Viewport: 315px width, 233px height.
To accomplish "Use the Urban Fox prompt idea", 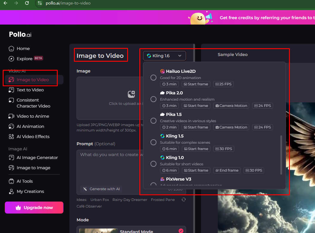I will 100,200.
